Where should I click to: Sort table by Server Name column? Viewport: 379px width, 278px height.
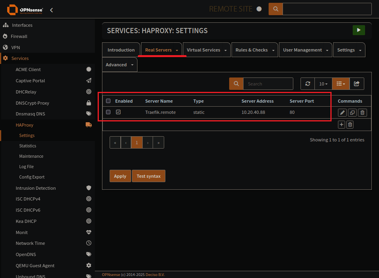(x=159, y=101)
